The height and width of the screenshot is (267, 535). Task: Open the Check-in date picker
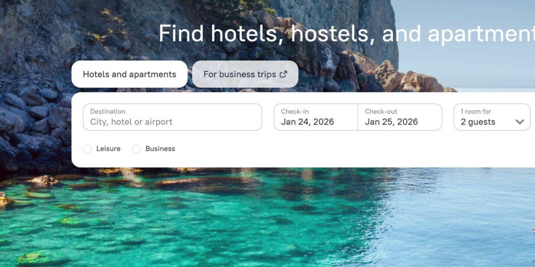(x=316, y=117)
